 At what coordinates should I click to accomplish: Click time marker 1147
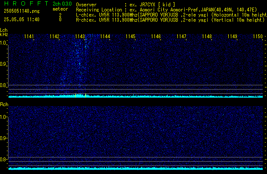click(x=181, y=36)
